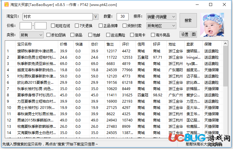Select row 牧鹿夏秋季新款韩版修...

click(114, 127)
